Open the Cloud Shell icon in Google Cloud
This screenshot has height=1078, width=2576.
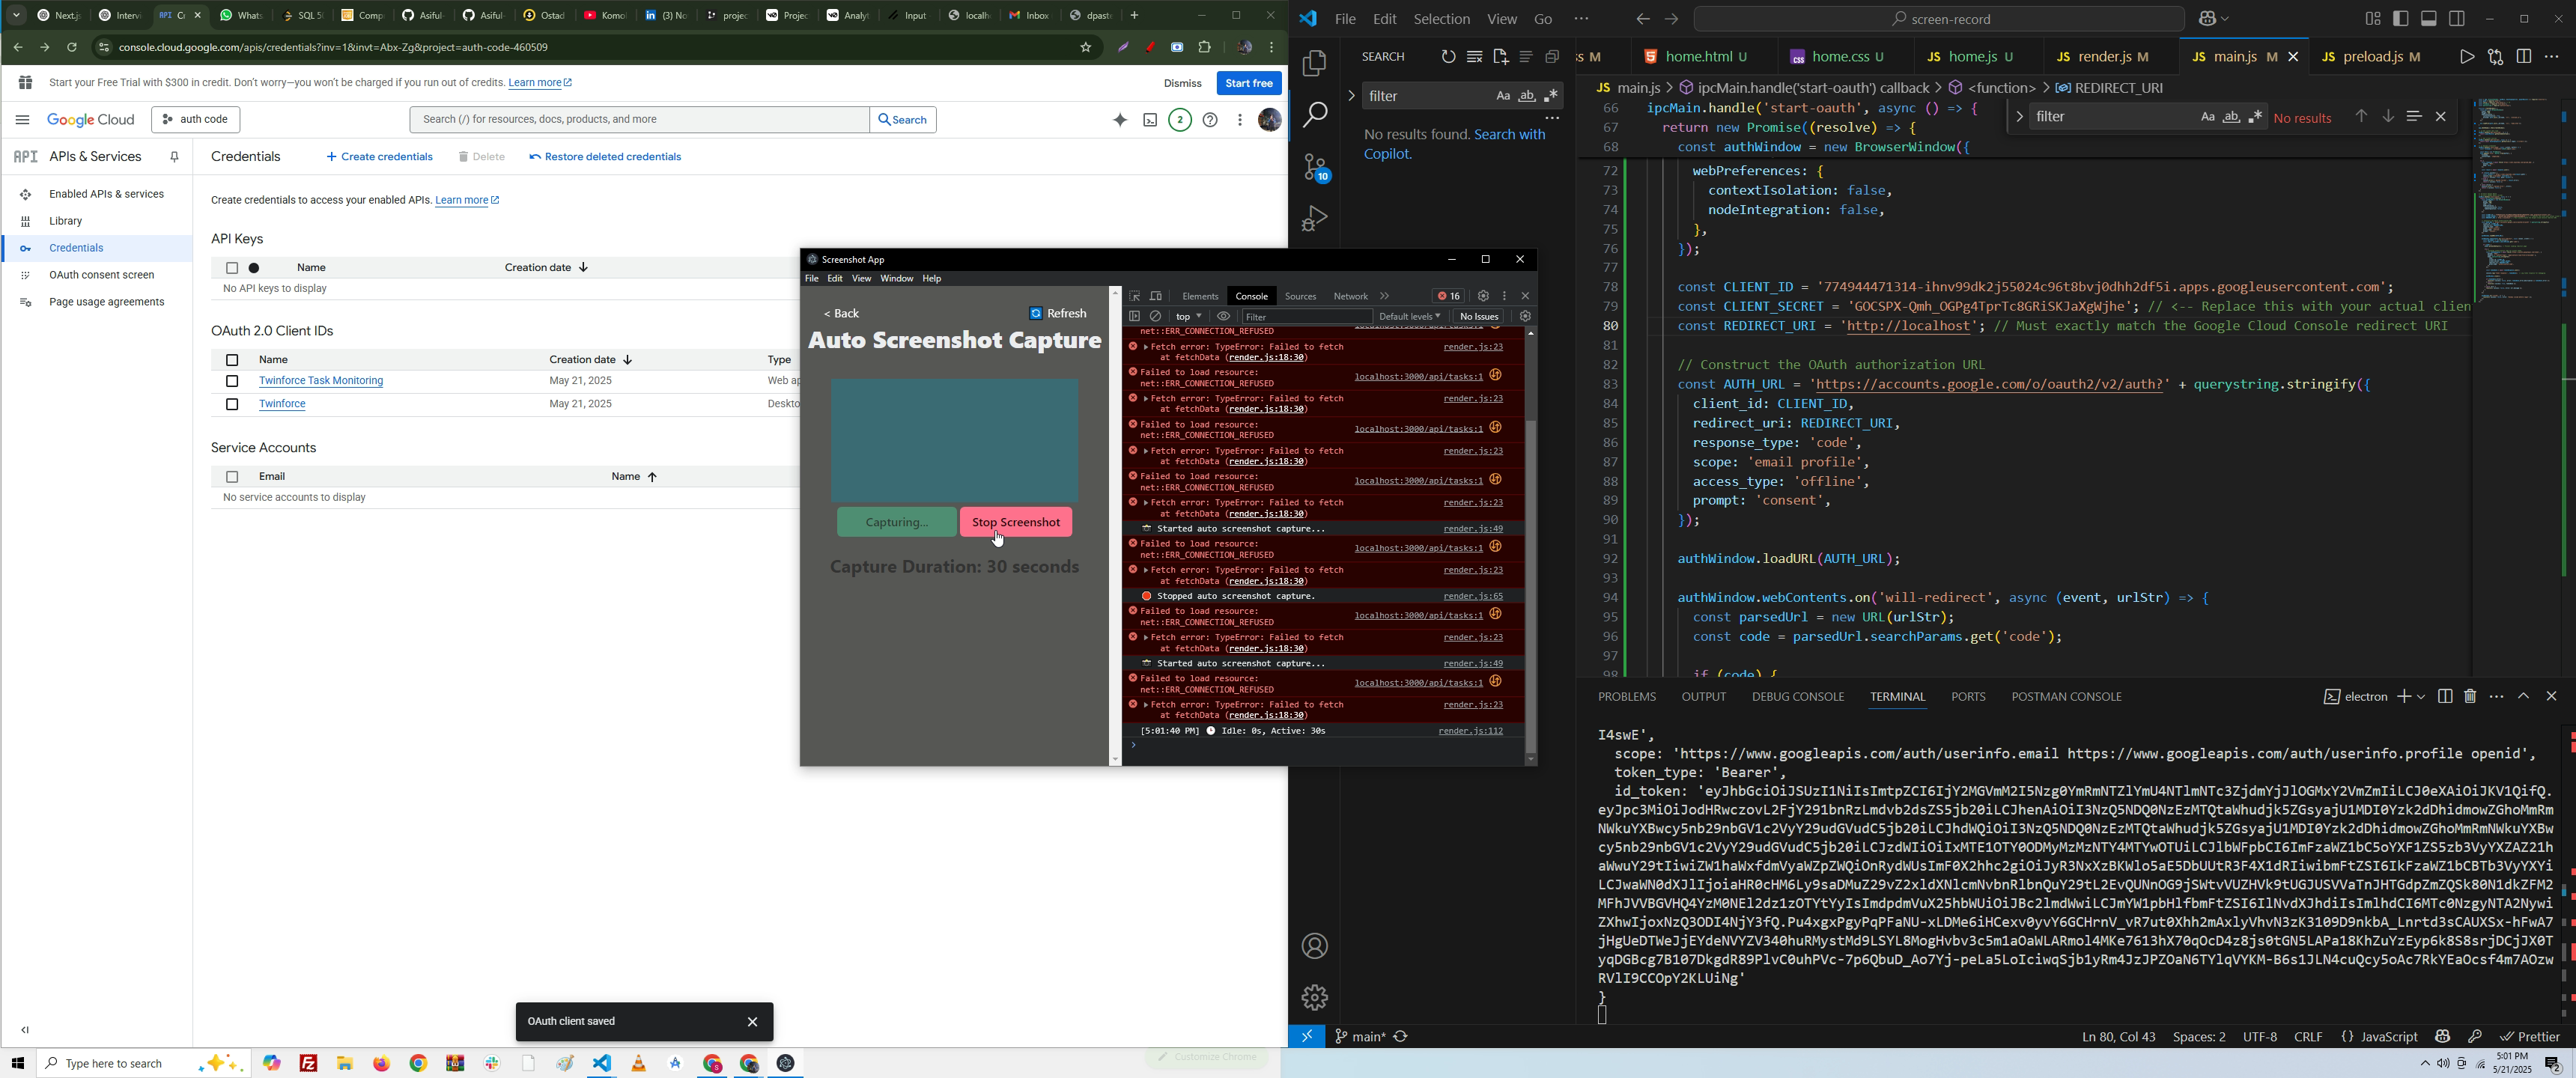pos(1150,120)
